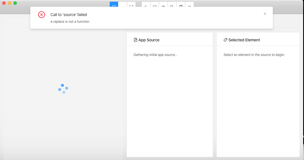Select the "Call to 'source' failed" title
The height and width of the screenshot is (160, 304).
click(69, 15)
